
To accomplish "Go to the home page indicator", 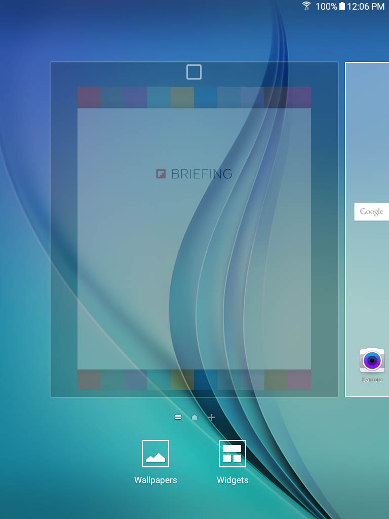I will click(194, 418).
